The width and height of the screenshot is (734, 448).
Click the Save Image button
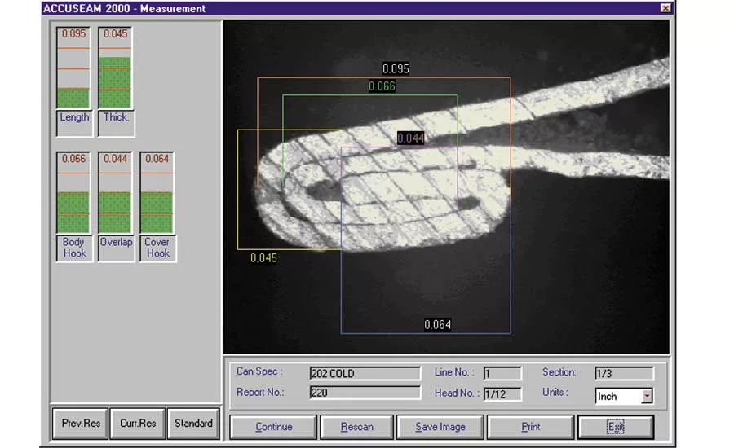[x=440, y=427]
